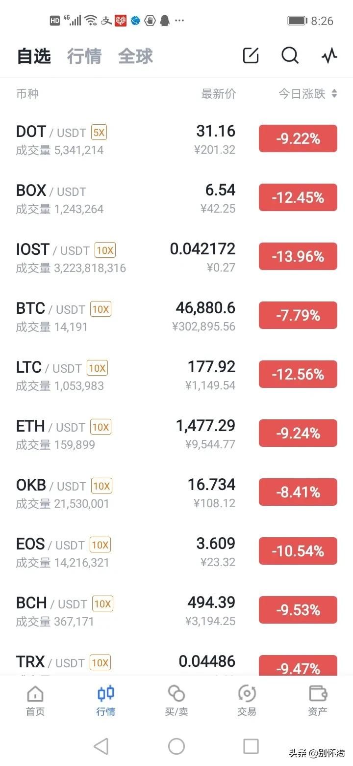Toggle LTC -12.56% change display
Image resolution: width=353 pixels, height=766 pixels.
coord(298,374)
